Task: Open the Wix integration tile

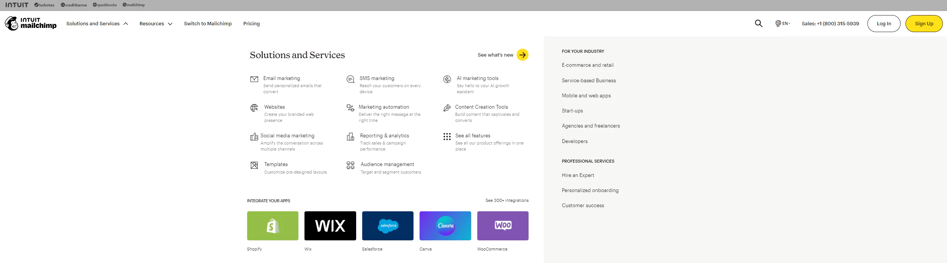Action: pos(330,226)
